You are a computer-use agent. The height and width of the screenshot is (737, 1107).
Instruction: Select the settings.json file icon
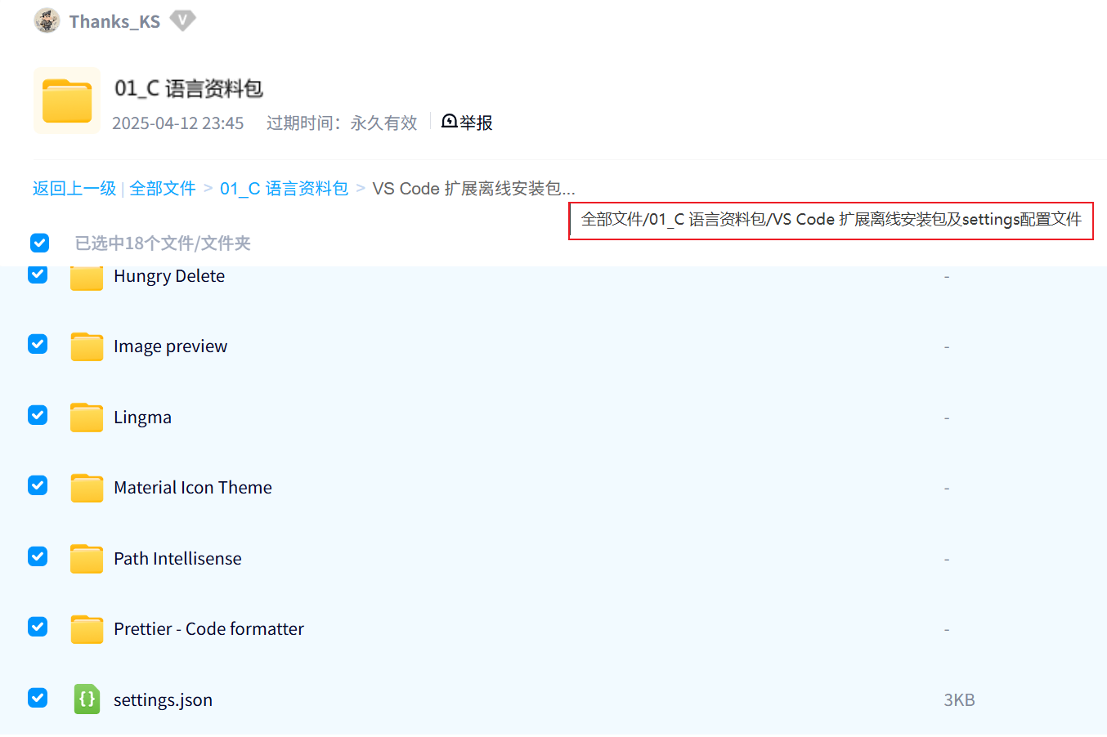tap(87, 699)
